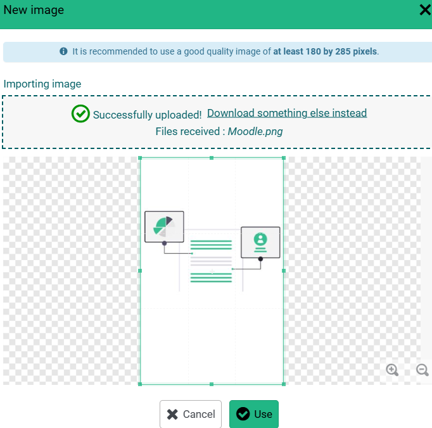432x428 pixels.
Task: Click the bottom-right crop corner handle
Action: [284, 384]
